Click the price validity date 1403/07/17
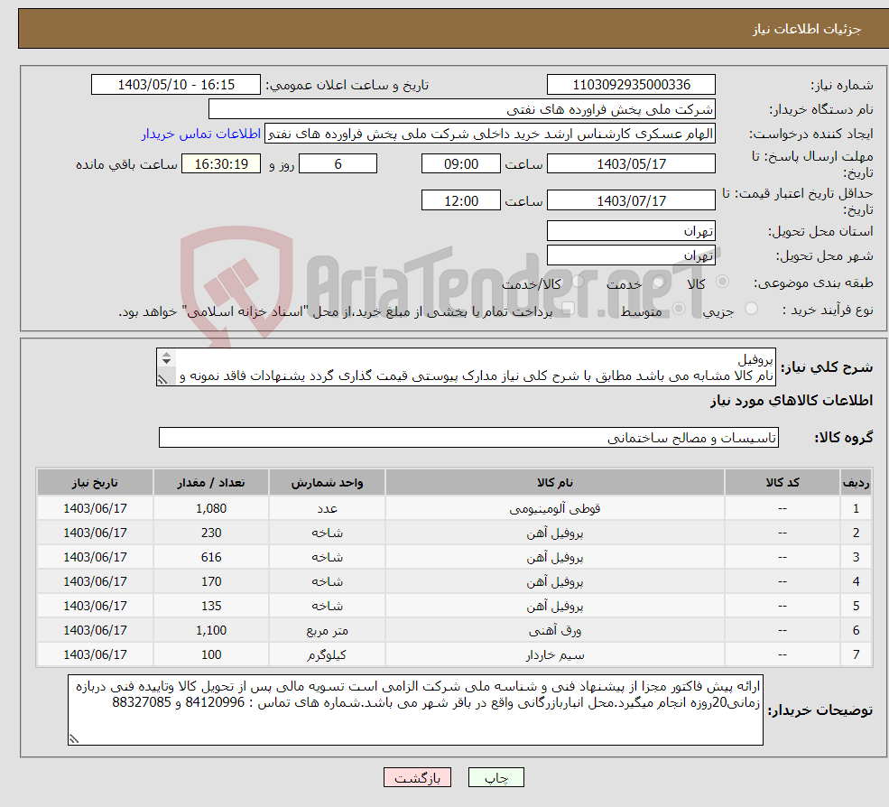The height and width of the screenshot is (807, 889). pyautogui.click(x=631, y=200)
